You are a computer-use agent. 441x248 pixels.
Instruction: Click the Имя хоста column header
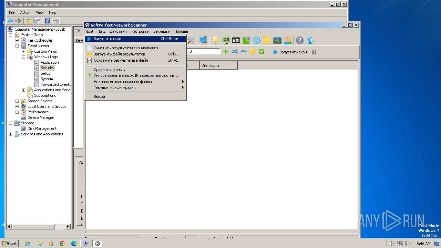218,65
